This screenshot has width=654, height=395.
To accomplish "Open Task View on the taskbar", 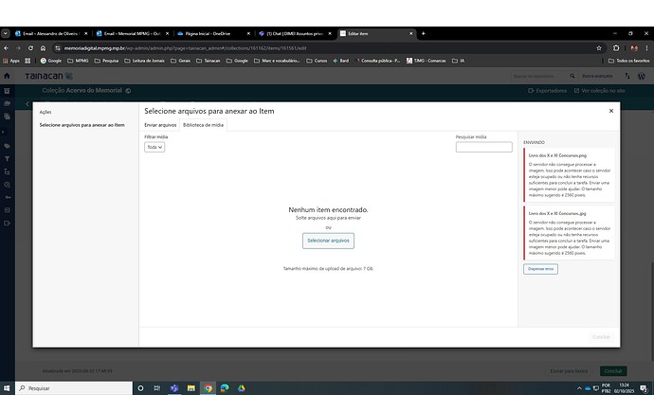I will (156, 388).
